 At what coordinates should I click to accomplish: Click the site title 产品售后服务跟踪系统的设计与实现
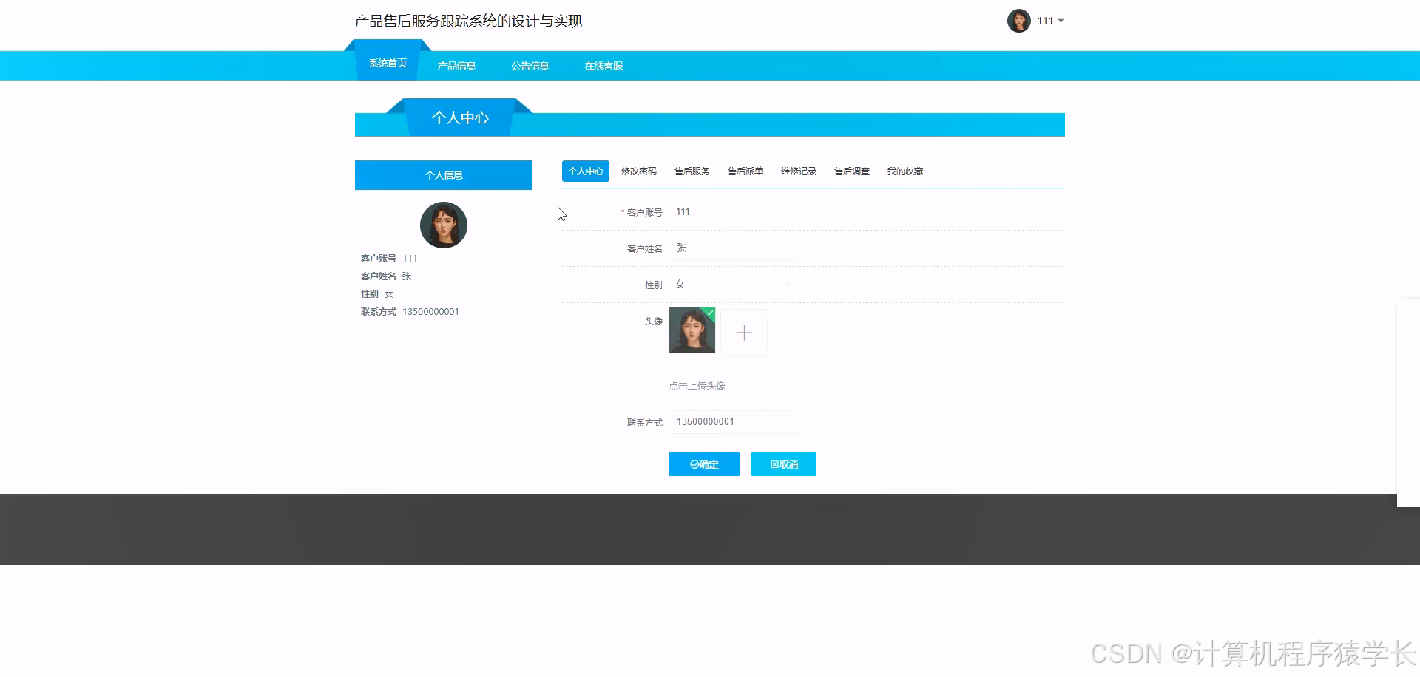pyautogui.click(x=468, y=21)
